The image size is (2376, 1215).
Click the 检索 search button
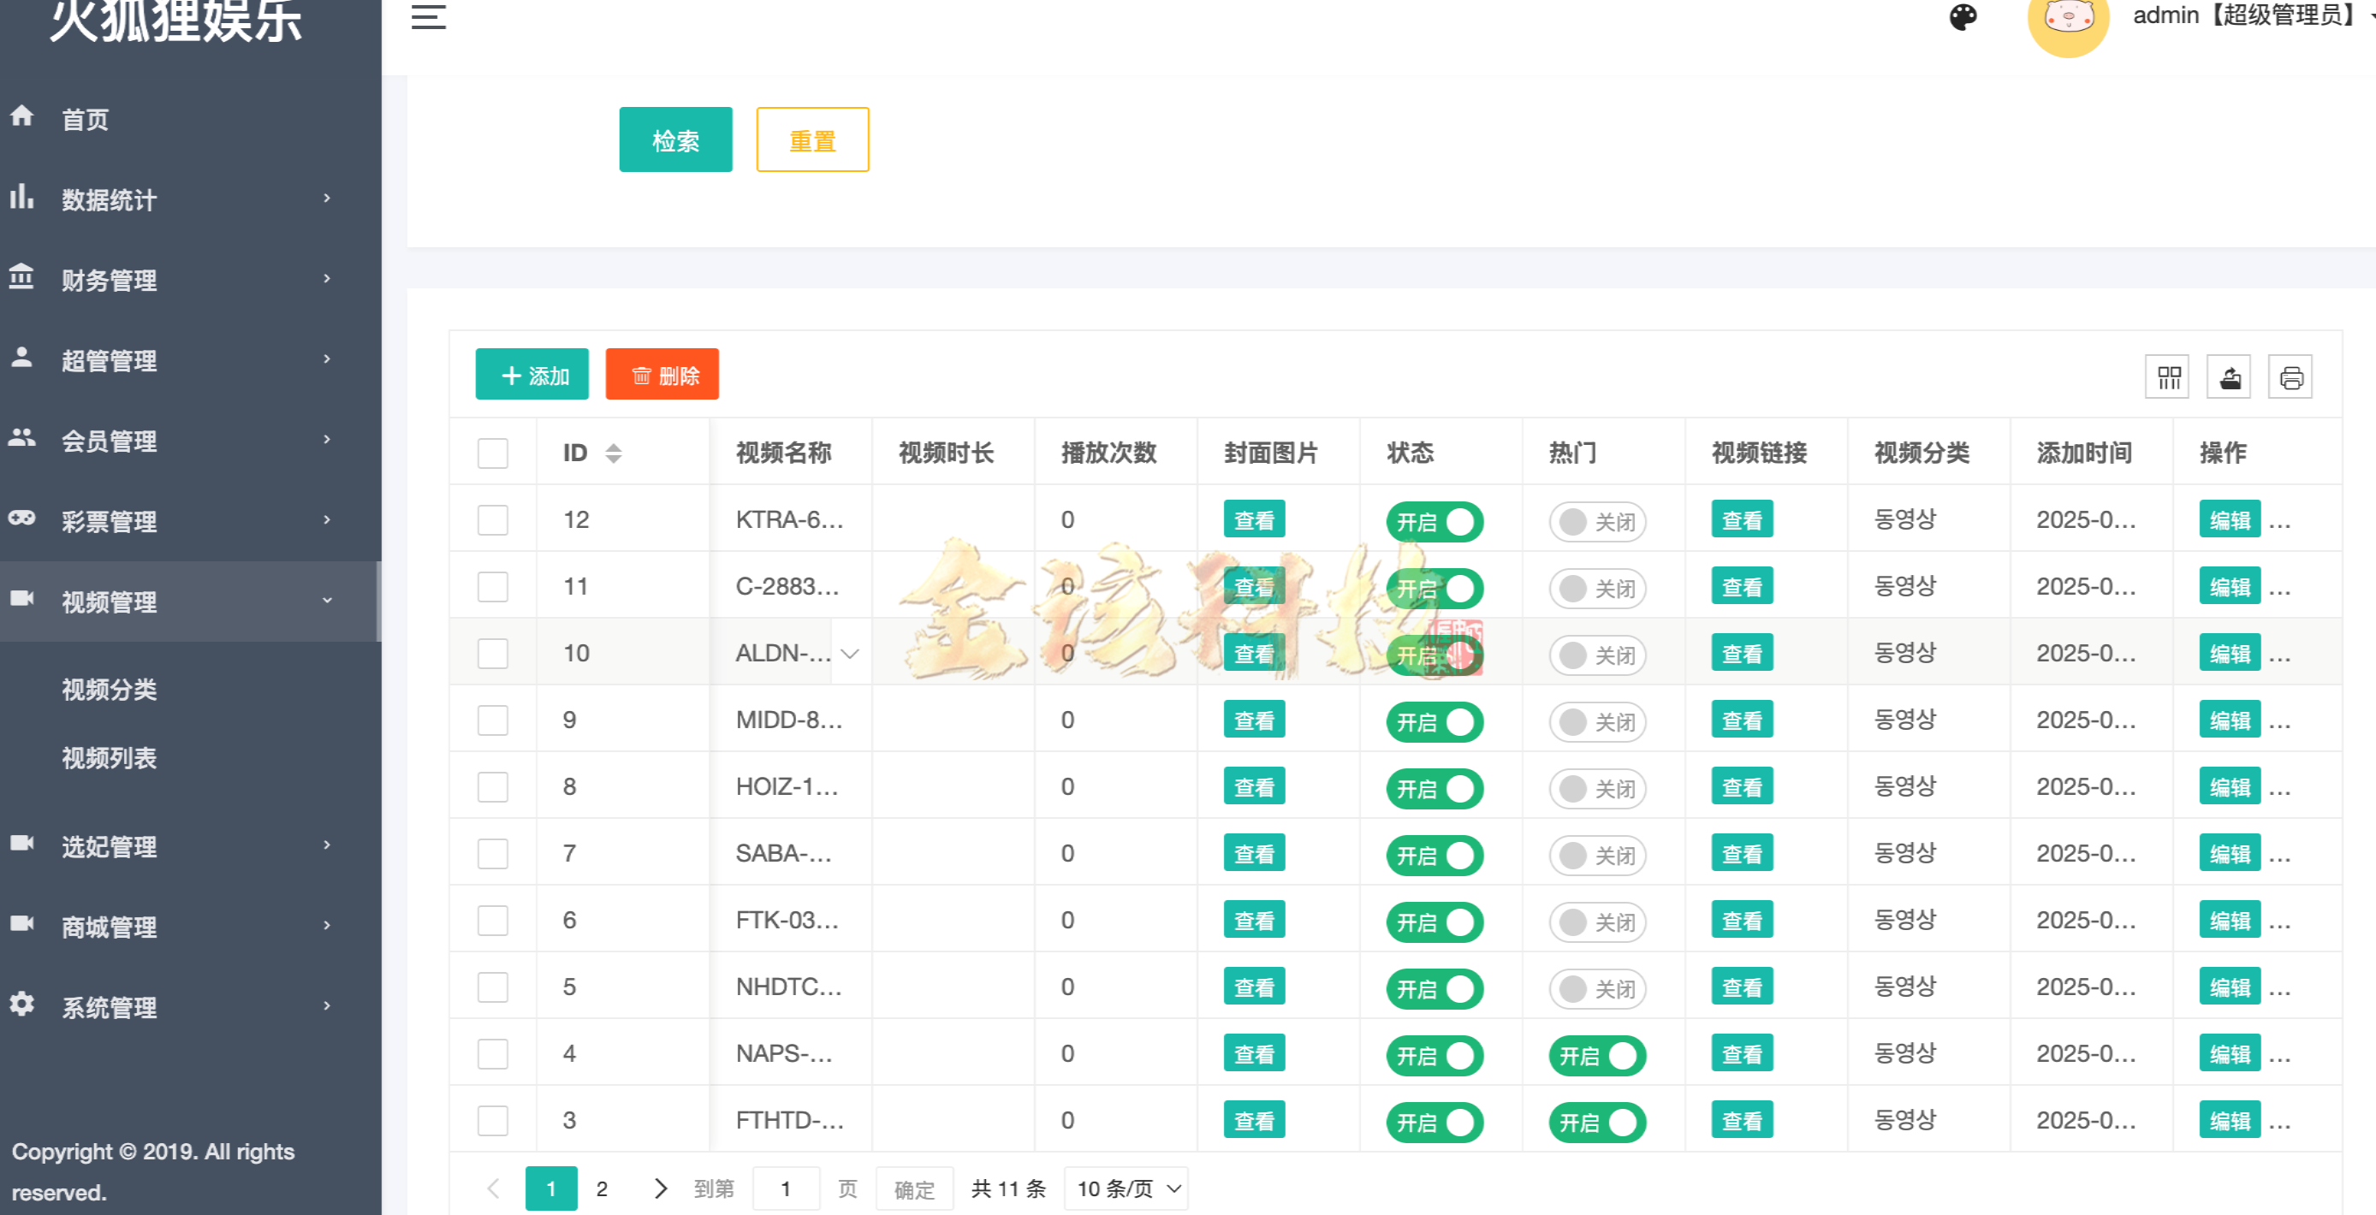click(675, 140)
